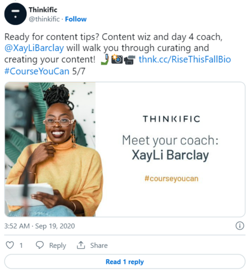Click the Reply text label
The image size is (252, 274).
point(57,245)
